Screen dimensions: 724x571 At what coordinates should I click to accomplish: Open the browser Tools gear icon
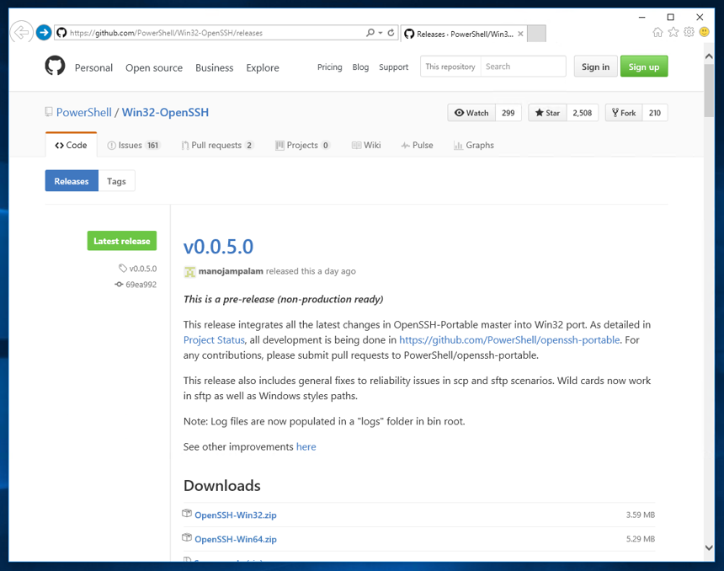(x=689, y=32)
